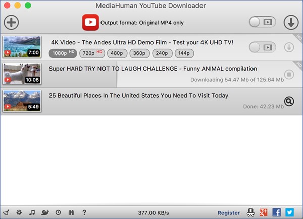
Task: Click the plus icon to add a URL
Action: click(11, 22)
